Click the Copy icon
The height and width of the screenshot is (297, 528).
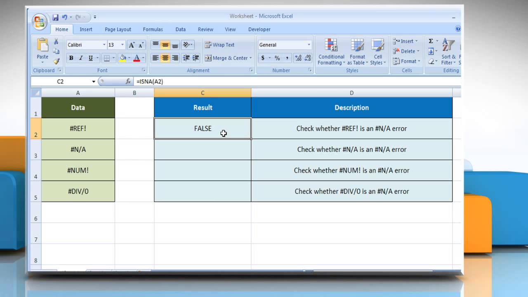click(56, 51)
